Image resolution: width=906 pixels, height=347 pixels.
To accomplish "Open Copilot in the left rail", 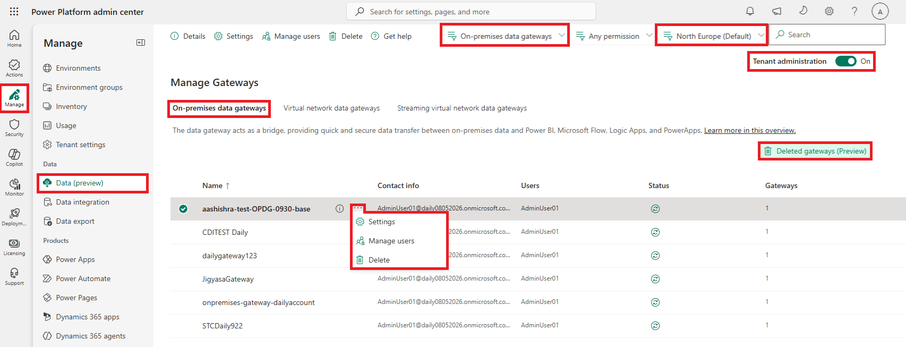I will [14, 157].
